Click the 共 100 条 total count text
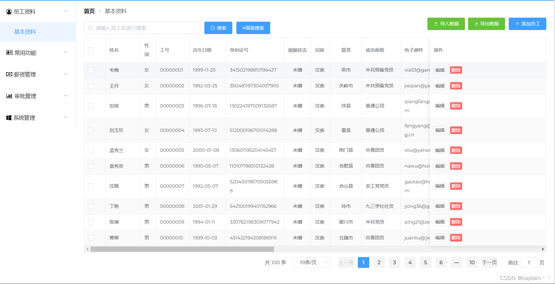 (x=275, y=263)
